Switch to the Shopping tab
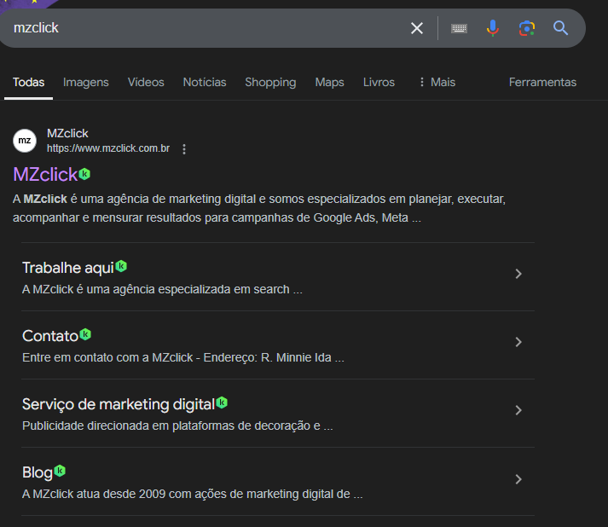608x527 pixels. pyautogui.click(x=270, y=82)
